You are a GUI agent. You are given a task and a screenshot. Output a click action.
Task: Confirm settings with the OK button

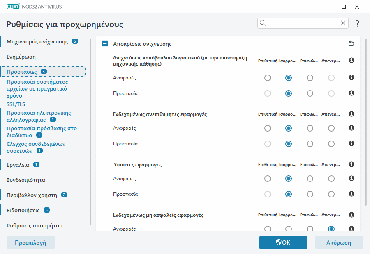point(283,242)
